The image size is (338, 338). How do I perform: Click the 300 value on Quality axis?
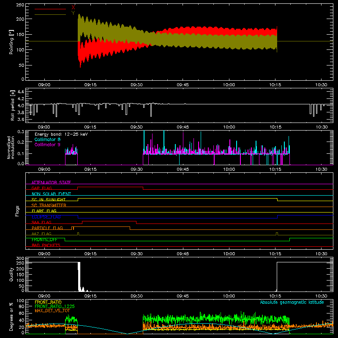click(x=20, y=259)
